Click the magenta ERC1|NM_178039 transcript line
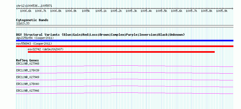Screen dimensions: 241x109 click(x=125, y=73)
